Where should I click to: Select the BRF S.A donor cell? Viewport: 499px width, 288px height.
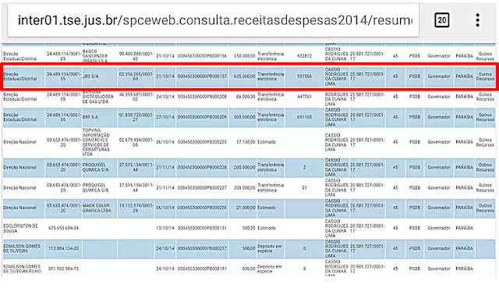click(x=100, y=117)
